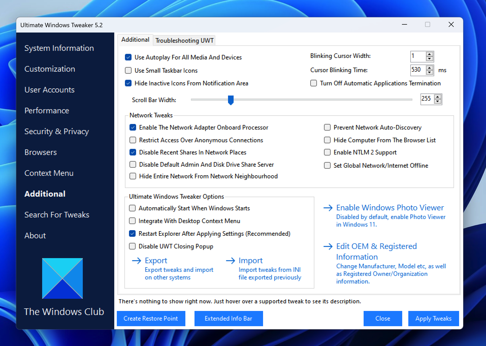
Task: Click the Edit OEM arrow icon
Action: [328, 246]
